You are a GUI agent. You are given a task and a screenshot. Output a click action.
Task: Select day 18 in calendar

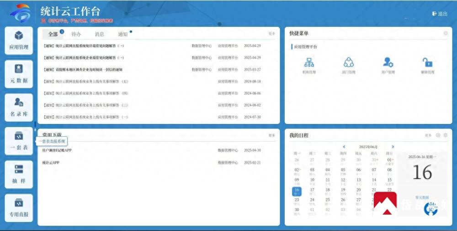click(328, 191)
